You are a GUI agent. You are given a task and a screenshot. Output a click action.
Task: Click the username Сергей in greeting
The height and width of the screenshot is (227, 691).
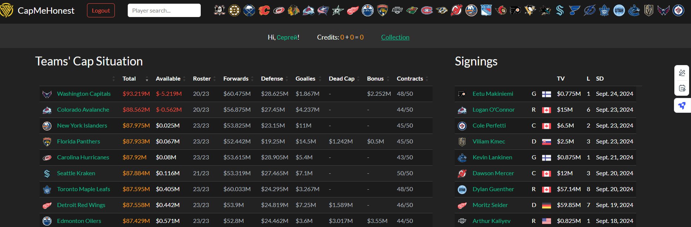(287, 37)
